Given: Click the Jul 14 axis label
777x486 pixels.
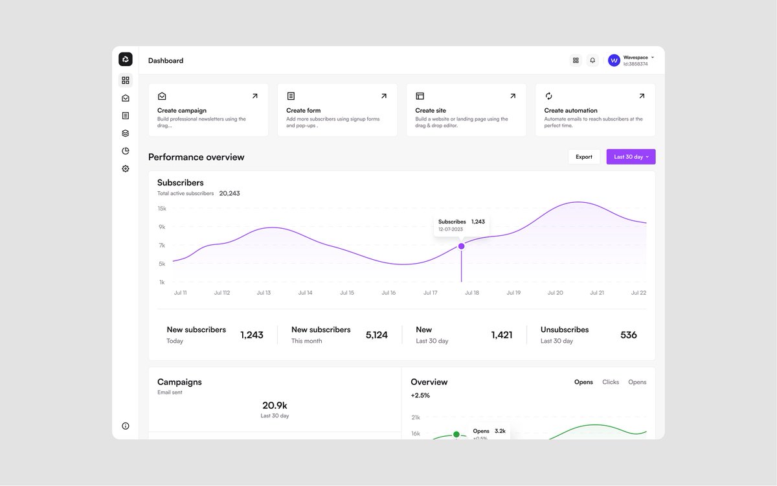Looking at the screenshot, I should 306,293.
